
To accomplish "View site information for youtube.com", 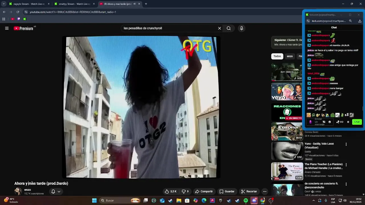I will click(26, 12).
